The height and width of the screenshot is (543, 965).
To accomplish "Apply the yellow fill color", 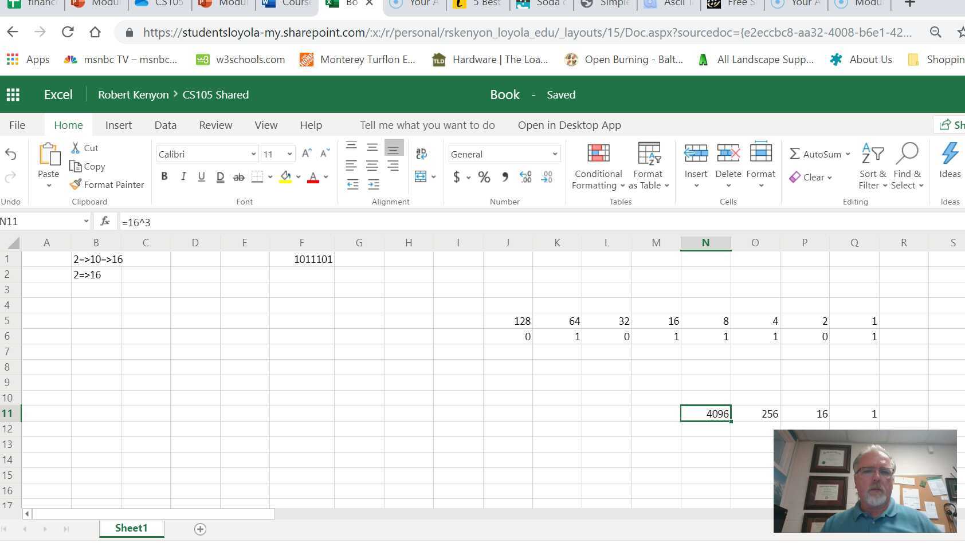I will click(x=285, y=176).
